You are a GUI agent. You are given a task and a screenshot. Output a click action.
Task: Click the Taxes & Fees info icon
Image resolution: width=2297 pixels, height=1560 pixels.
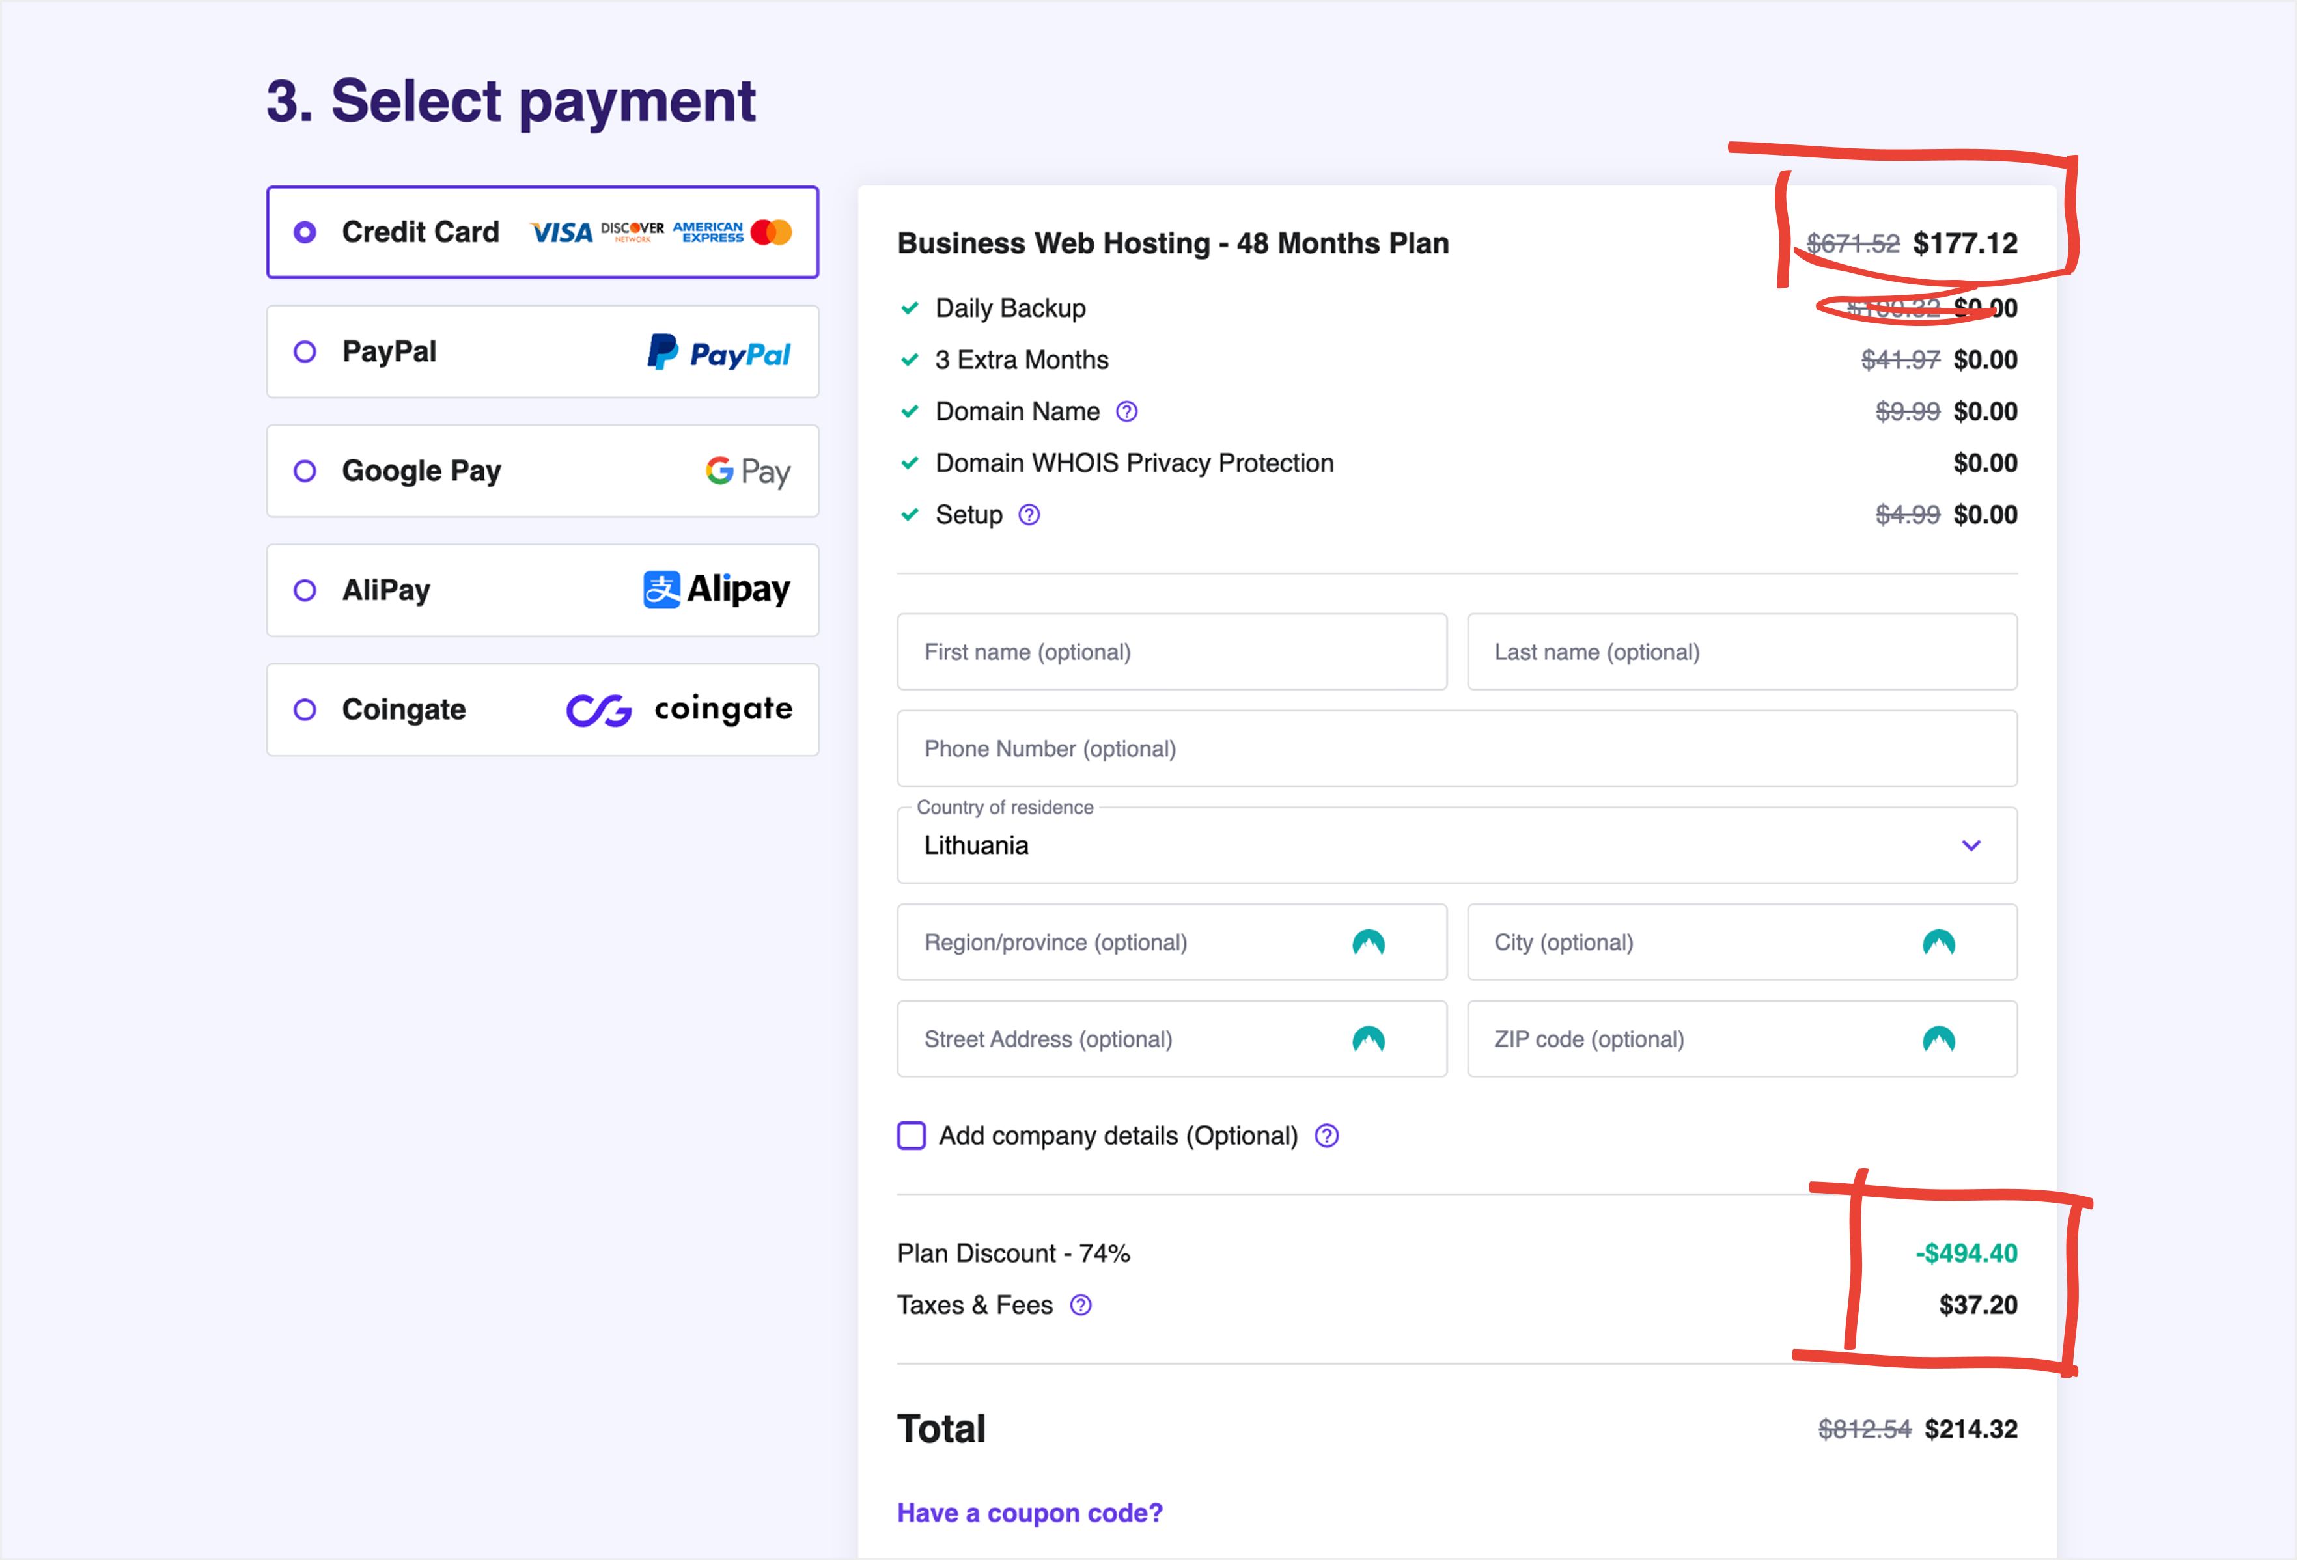[1081, 1305]
